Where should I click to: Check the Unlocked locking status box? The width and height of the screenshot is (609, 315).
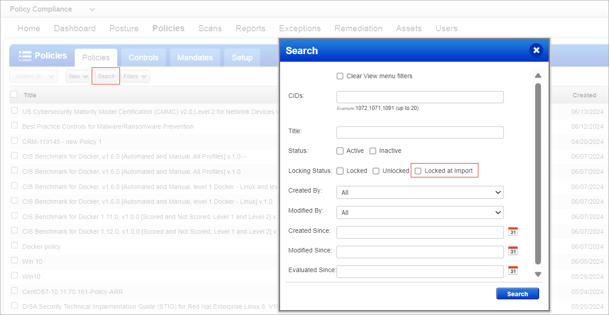(376, 171)
